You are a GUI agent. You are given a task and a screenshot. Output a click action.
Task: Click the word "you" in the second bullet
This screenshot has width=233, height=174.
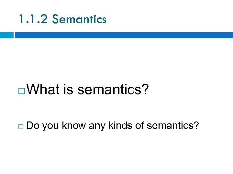pos(50,126)
